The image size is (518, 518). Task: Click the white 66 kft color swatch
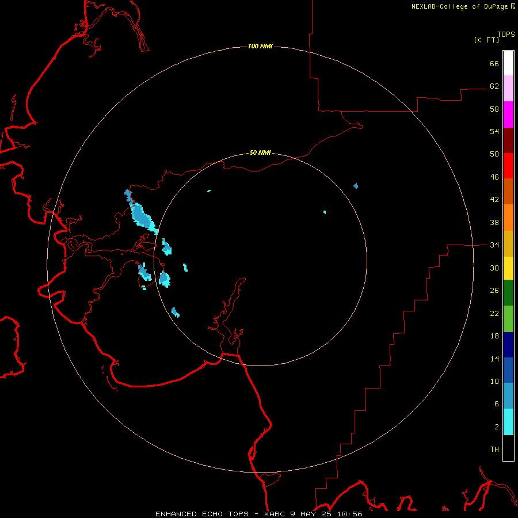coord(508,63)
